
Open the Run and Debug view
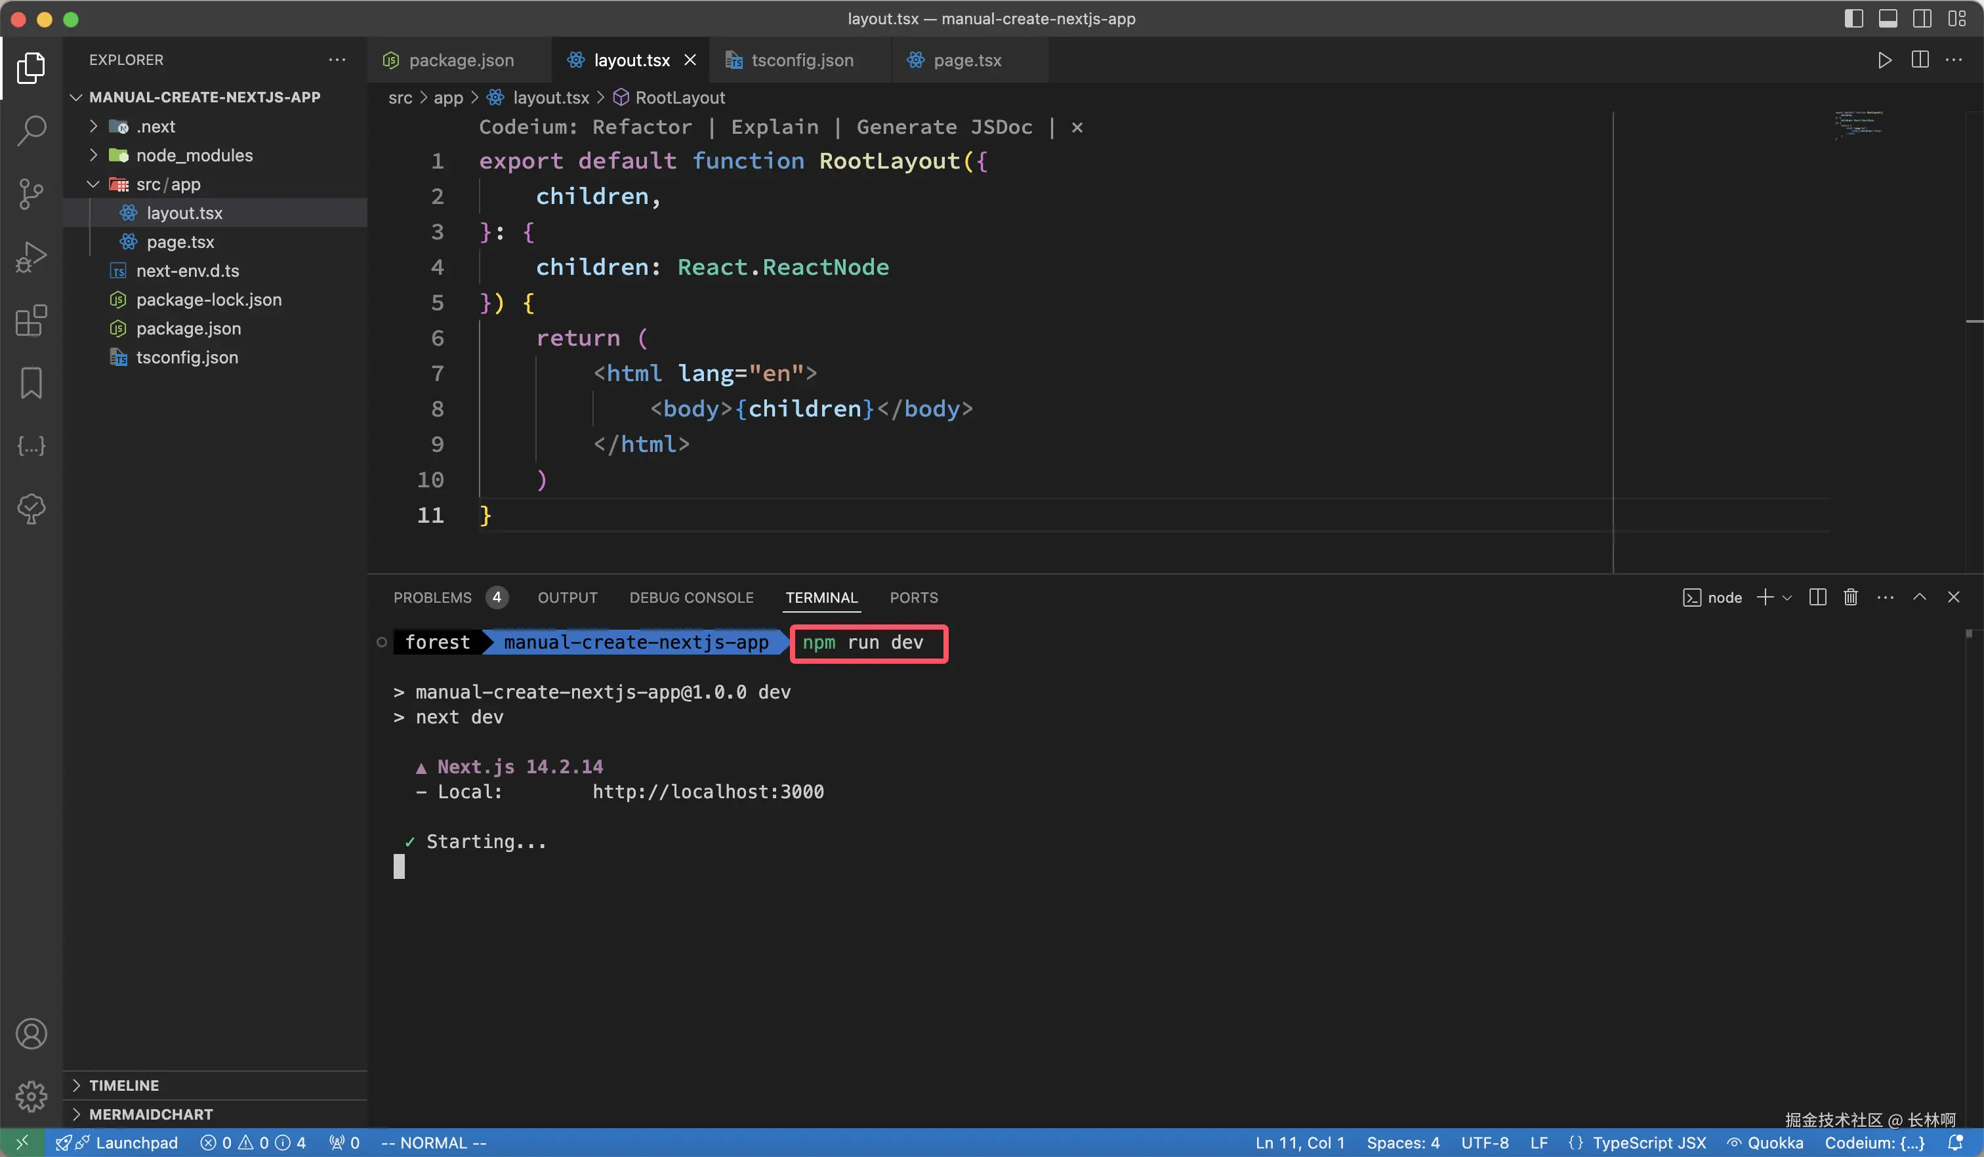click(x=31, y=256)
